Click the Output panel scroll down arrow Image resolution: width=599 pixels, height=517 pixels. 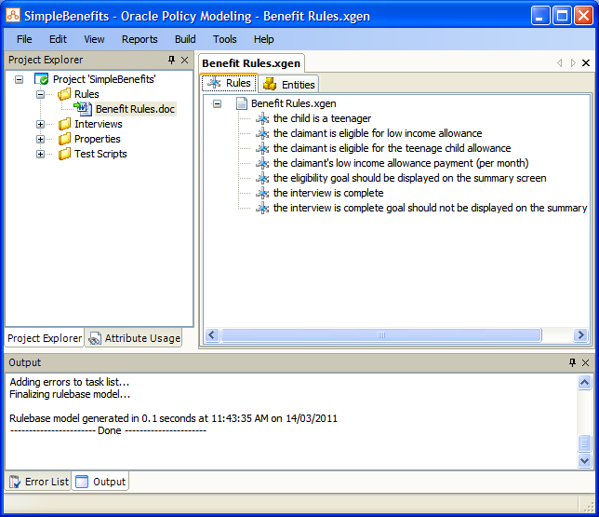pyautogui.click(x=584, y=460)
